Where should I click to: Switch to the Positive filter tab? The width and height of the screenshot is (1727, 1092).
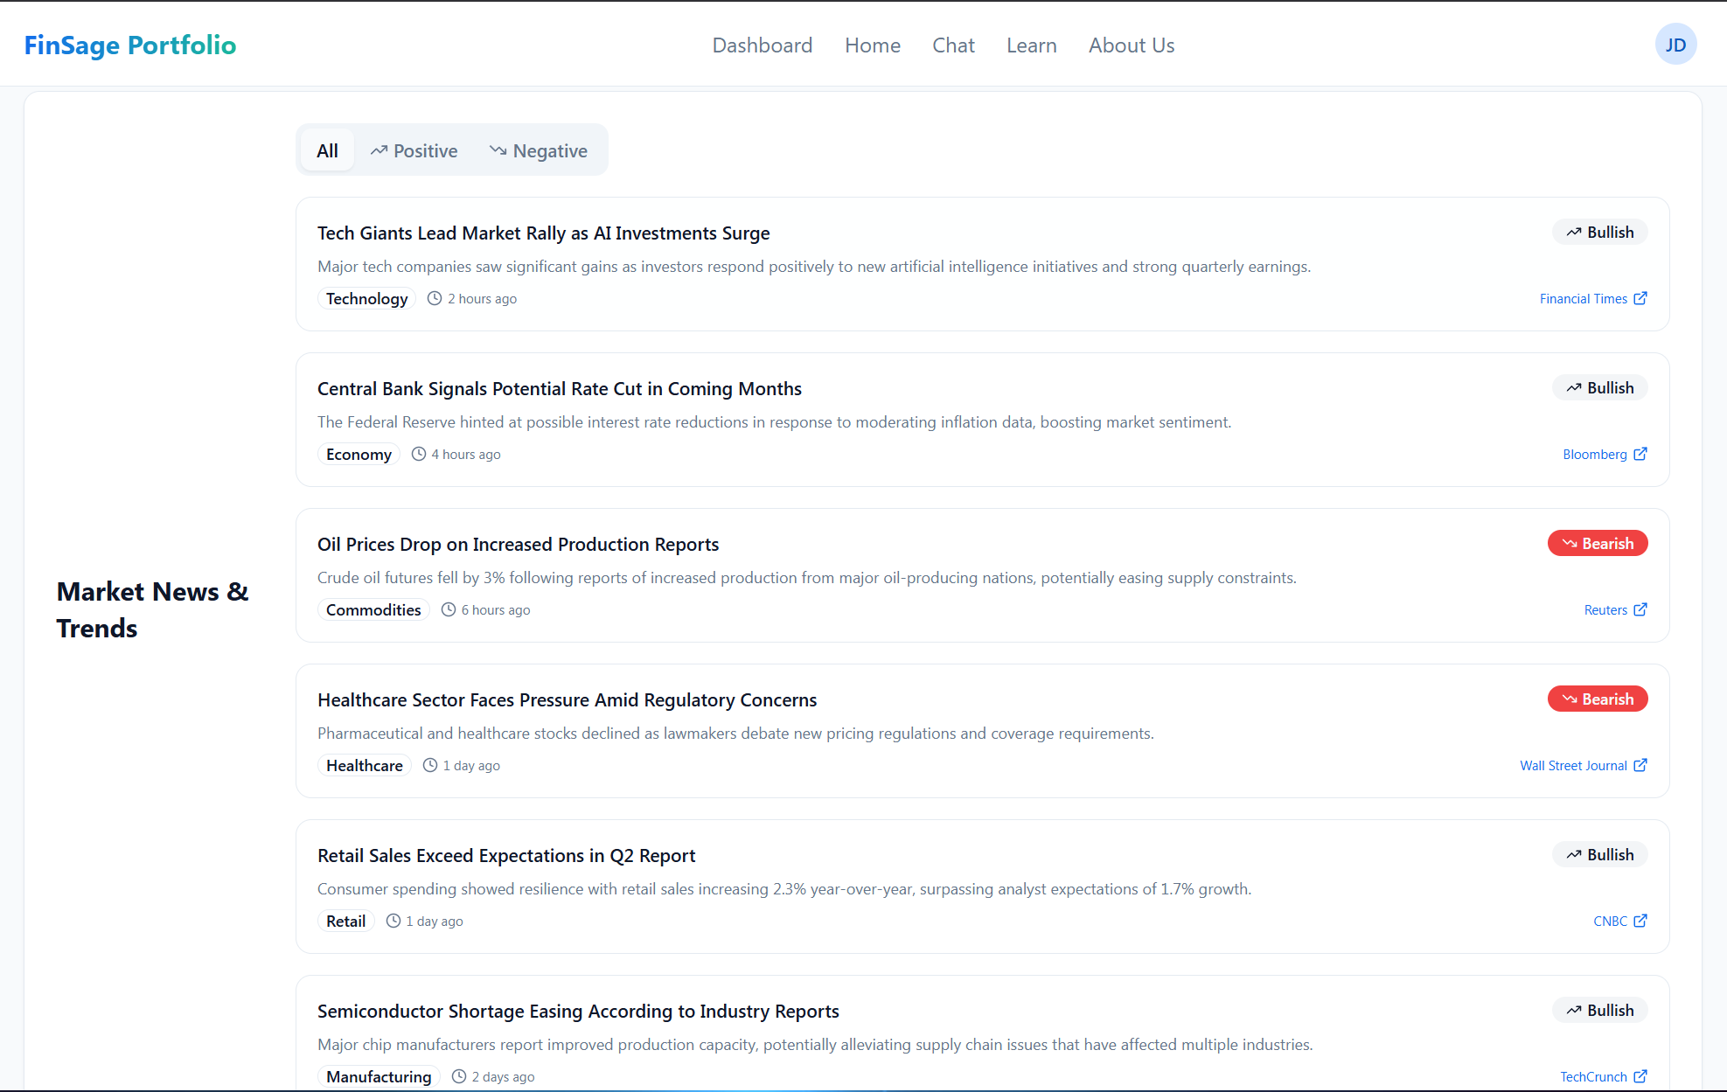[414, 150]
